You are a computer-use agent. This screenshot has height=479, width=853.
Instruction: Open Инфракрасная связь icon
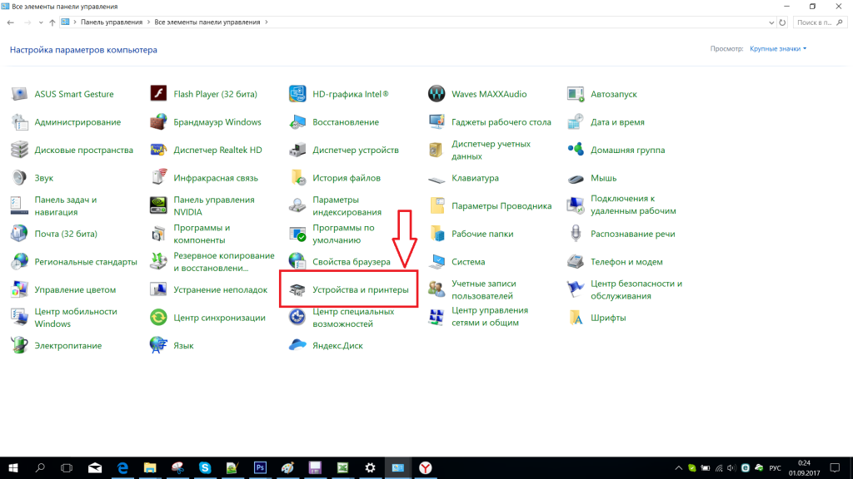158,178
